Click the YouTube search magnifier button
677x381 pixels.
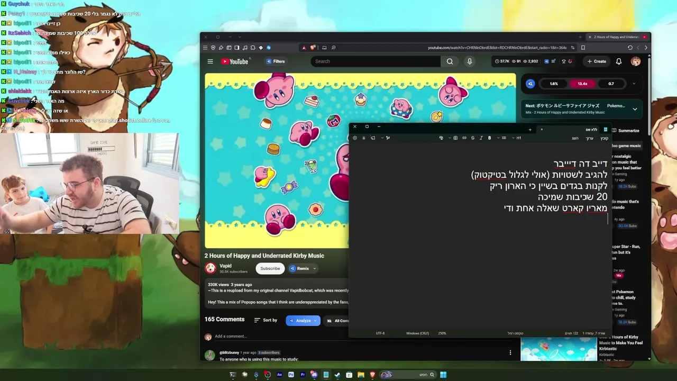click(450, 61)
